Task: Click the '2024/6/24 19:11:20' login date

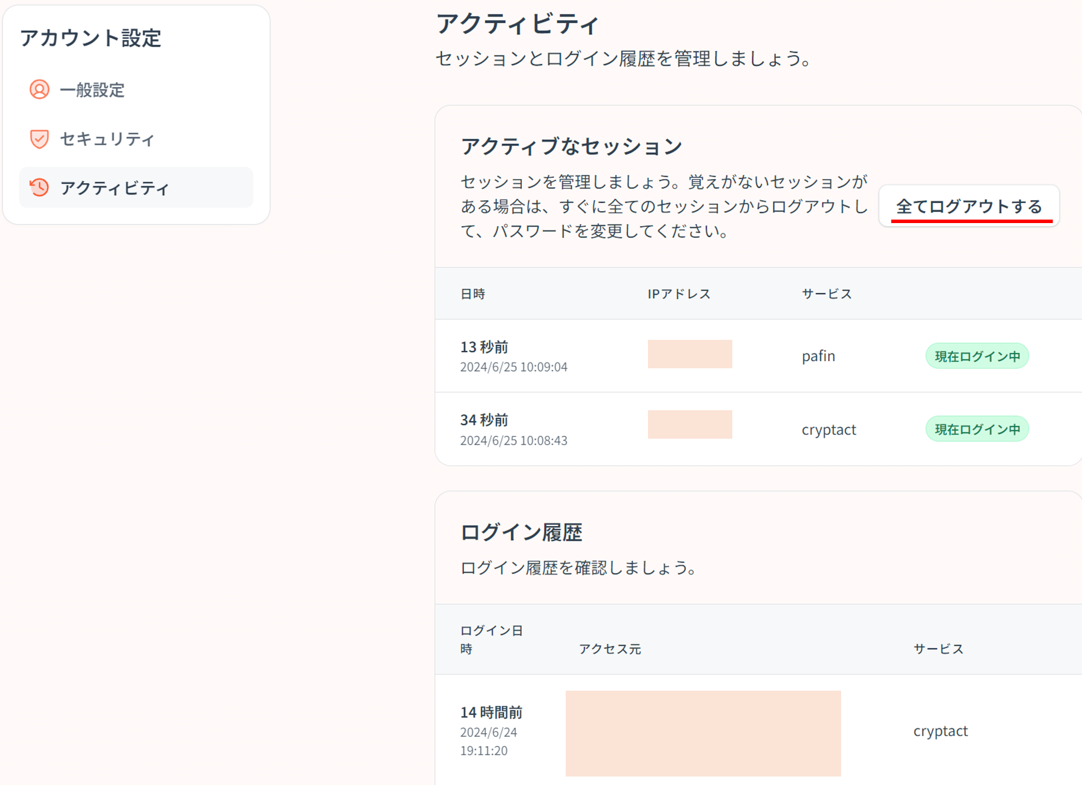Action: [x=489, y=741]
